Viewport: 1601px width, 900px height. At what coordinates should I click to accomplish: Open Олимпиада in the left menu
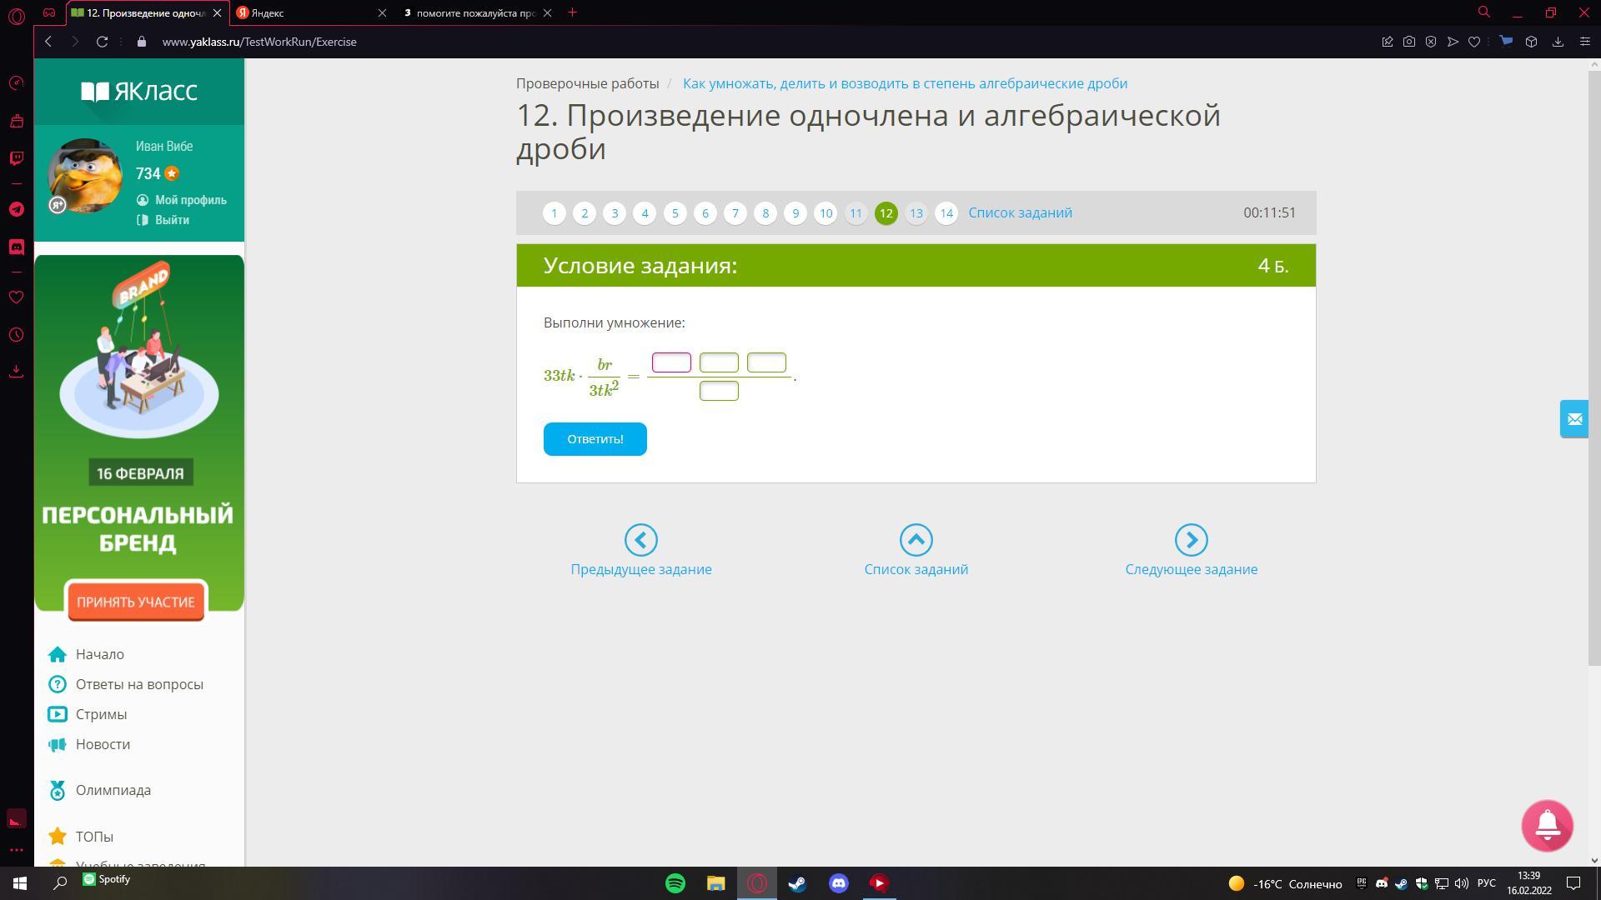(113, 790)
